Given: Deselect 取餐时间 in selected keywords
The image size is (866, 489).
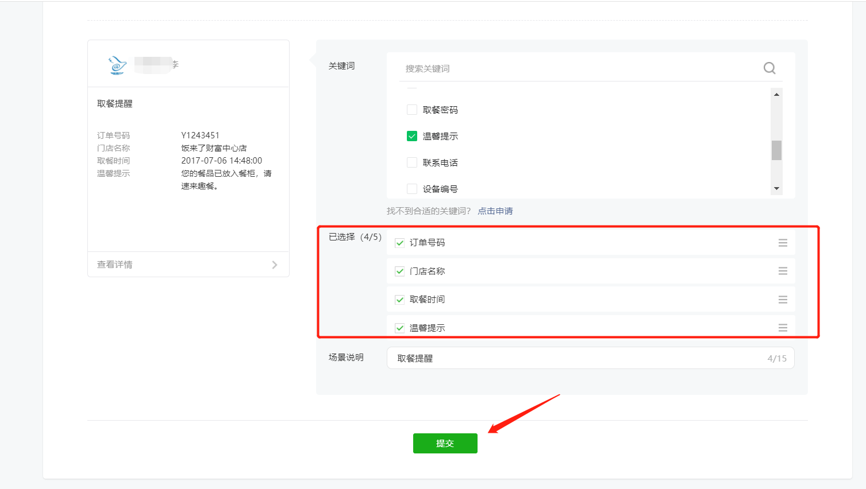Looking at the screenshot, I should 400,300.
